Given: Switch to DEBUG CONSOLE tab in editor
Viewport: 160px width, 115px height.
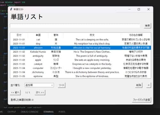Looking at the screenshot, I should (29, 112).
